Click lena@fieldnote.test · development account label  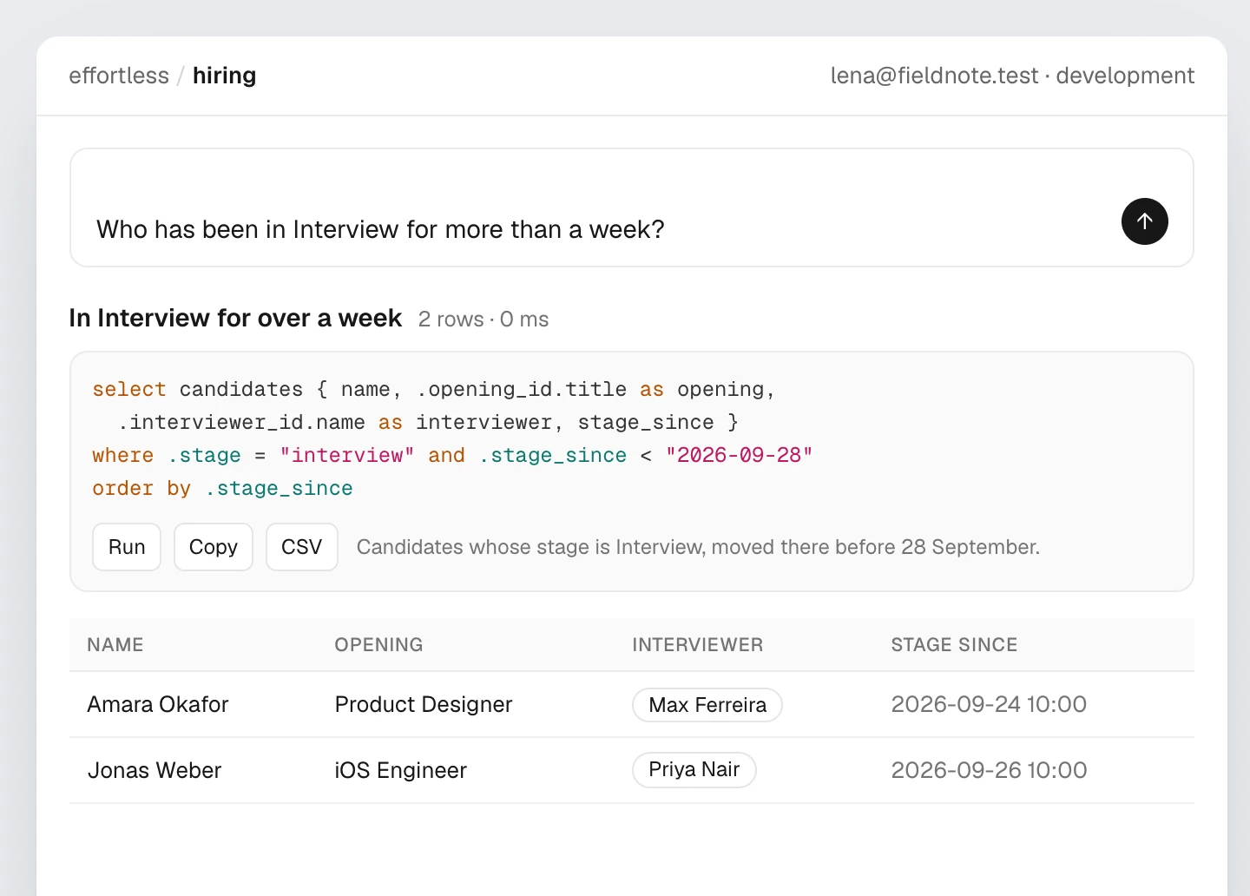(x=1012, y=76)
